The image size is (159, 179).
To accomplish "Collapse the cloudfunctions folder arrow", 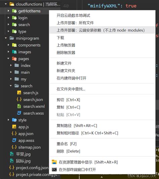I will [x=6, y=4].
